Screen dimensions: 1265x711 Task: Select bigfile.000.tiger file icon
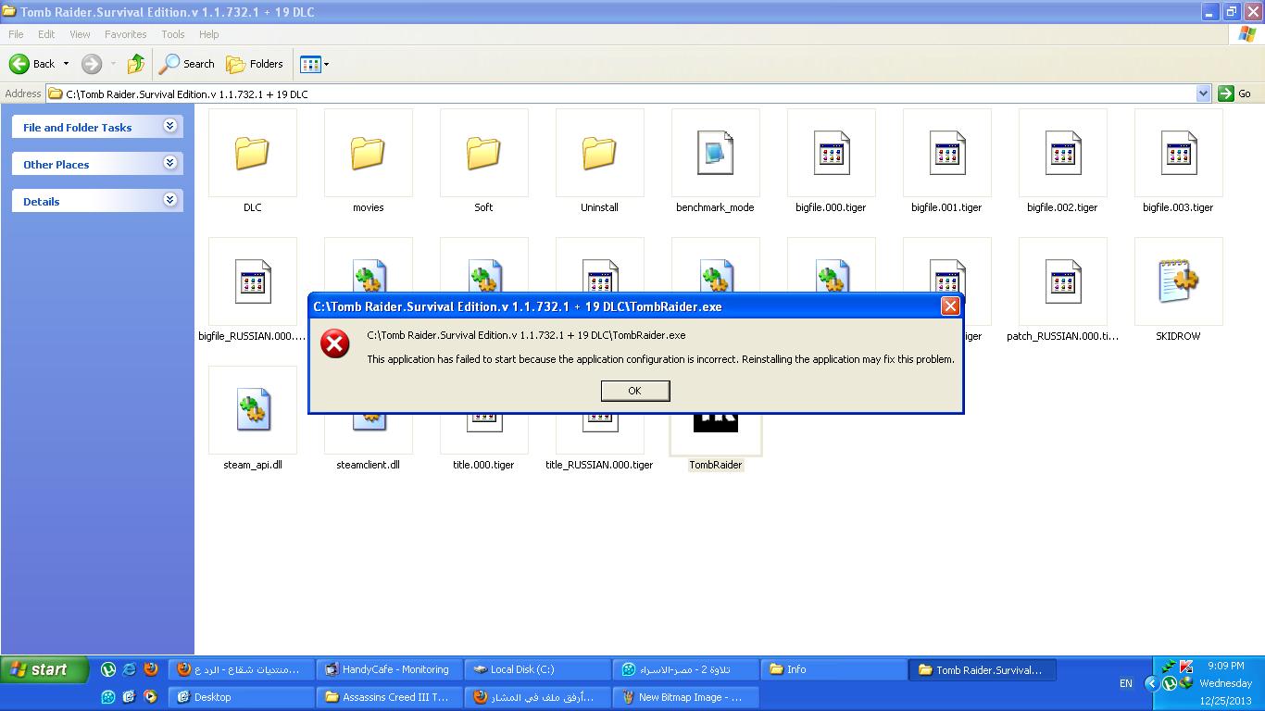(x=832, y=153)
